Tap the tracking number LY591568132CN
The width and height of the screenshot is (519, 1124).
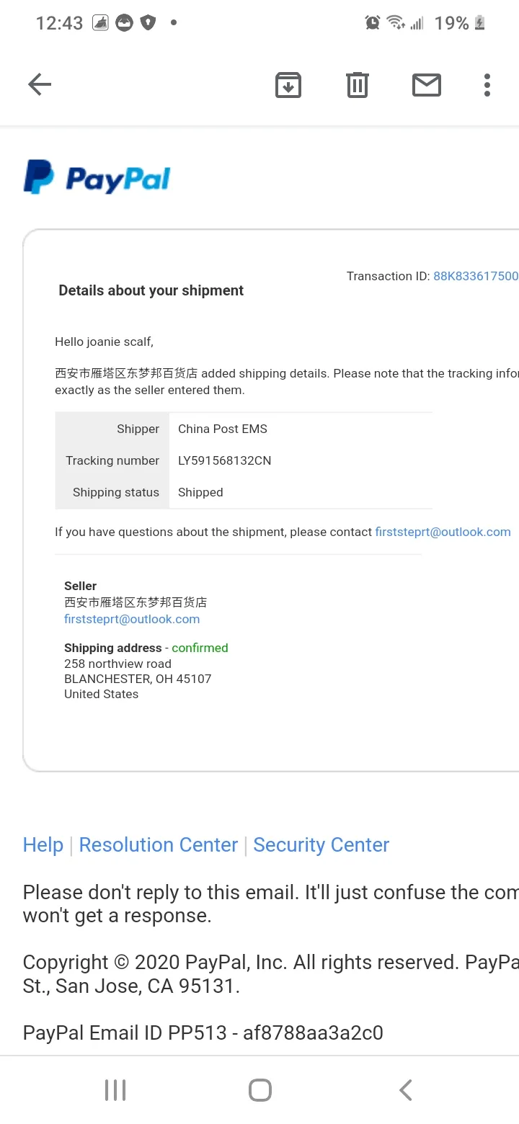[x=225, y=460]
